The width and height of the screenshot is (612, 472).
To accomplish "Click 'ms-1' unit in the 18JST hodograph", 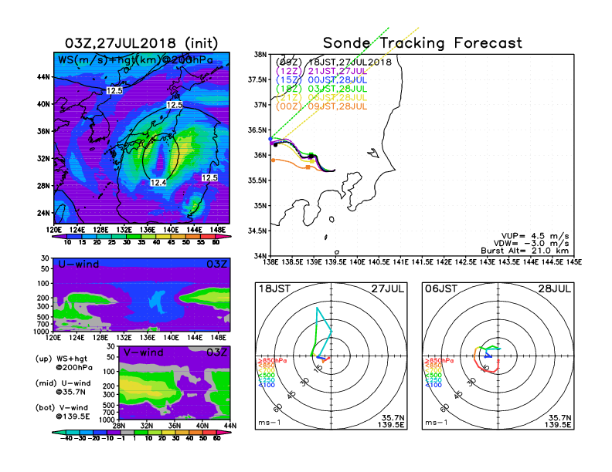I will coord(270,423).
